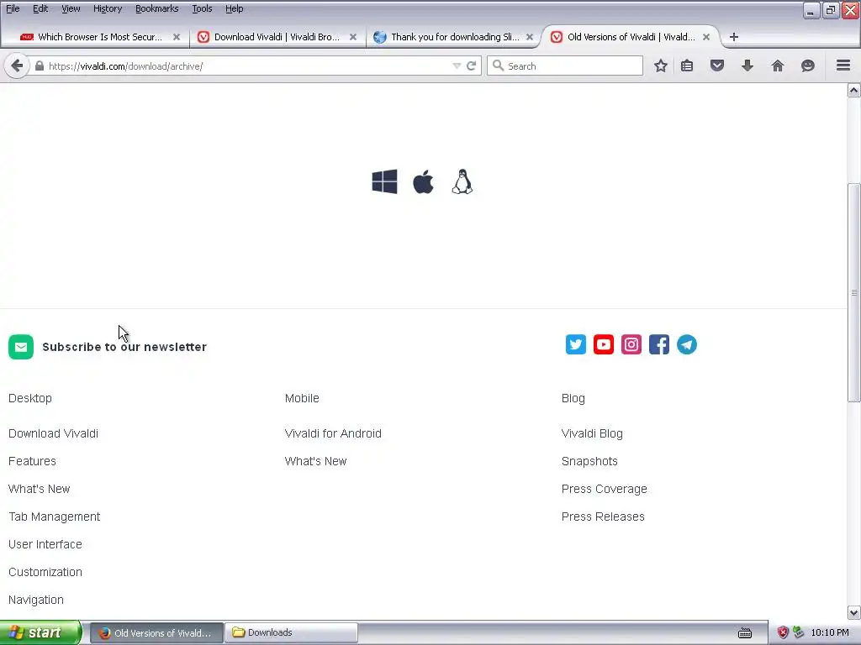The width and height of the screenshot is (861, 645).
Task: Close the 'Download Vivaldi' tab
Action: pyautogui.click(x=353, y=37)
